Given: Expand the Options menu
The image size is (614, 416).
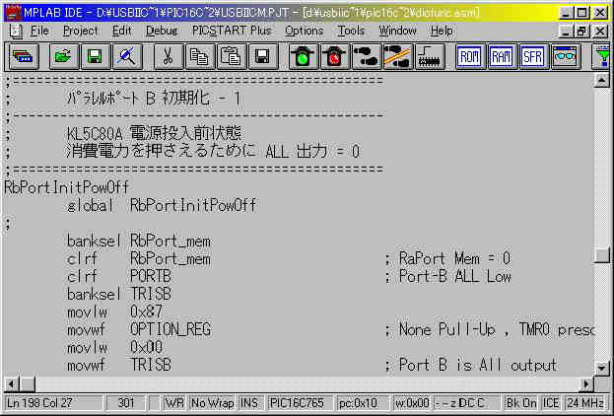Looking at the screenshot, I should [x=304, y=31].
